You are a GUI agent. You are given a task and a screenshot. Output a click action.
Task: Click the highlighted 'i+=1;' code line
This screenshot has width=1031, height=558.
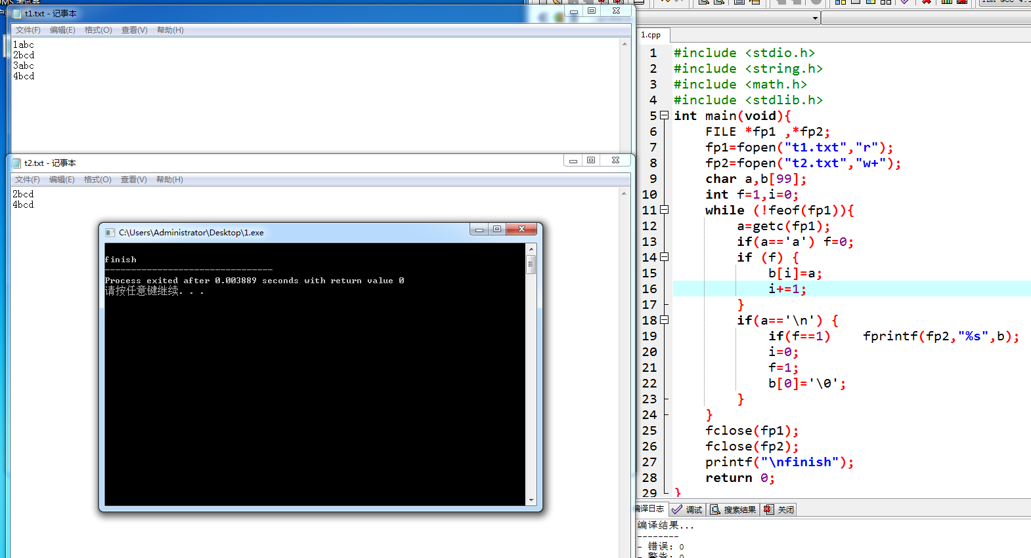click(x=788, y=289)
